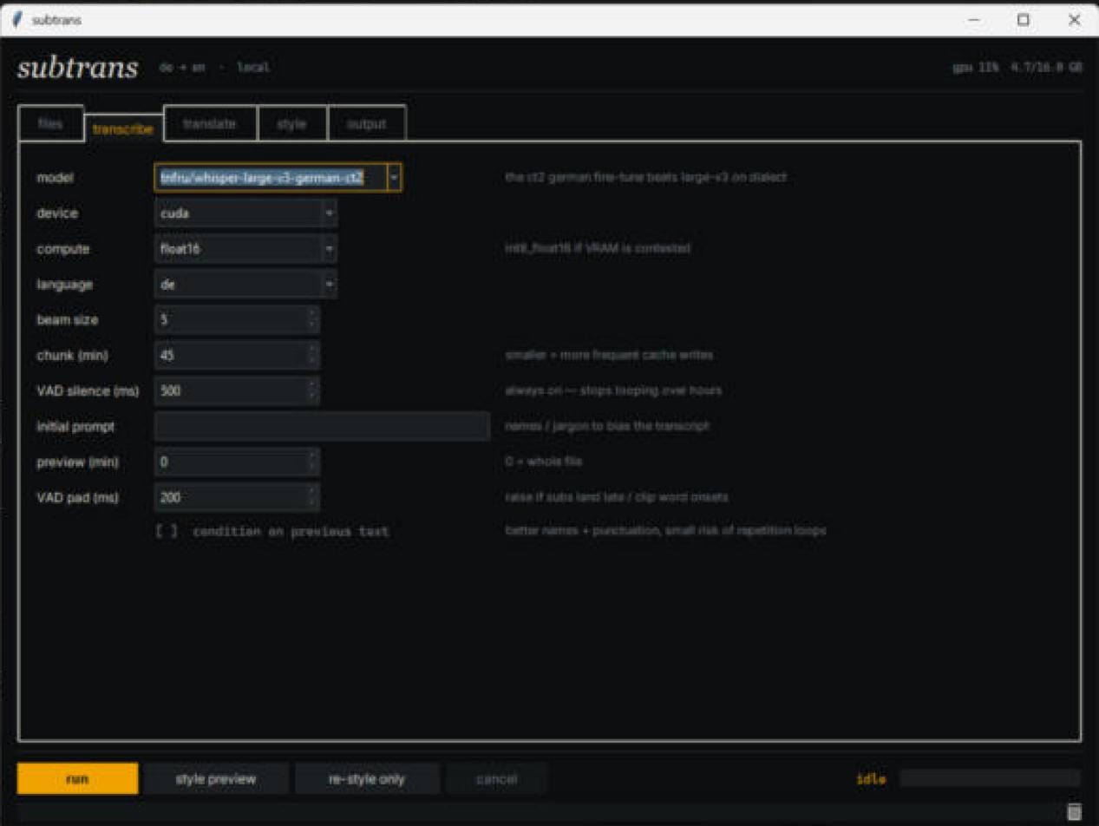Open the device dropdown showing cuda
The height and width of the screenshot is (826, 1099).
point(245,213)
